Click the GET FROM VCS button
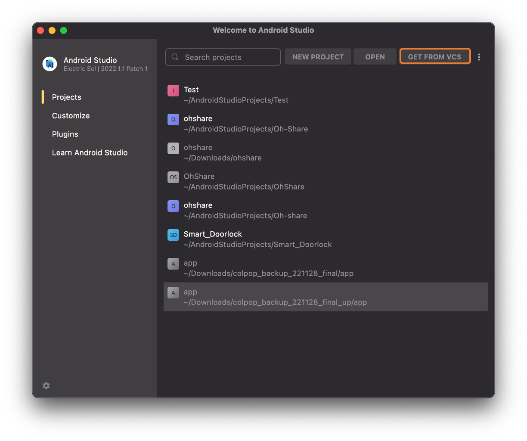The width and height of the screenshot is (527, 441). coord(435,56)
